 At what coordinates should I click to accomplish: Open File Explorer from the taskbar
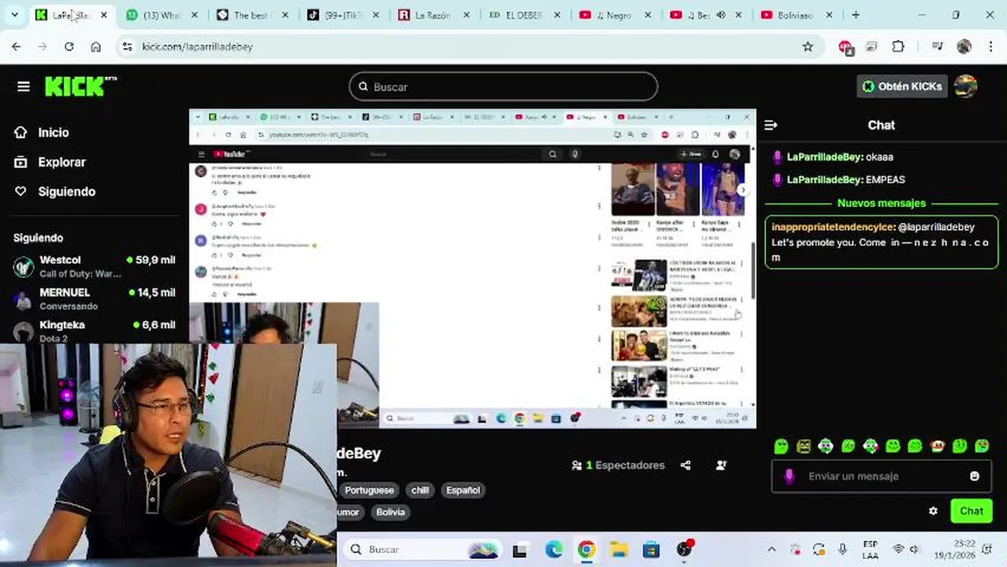pyautogui.click(x=619, y=550)
